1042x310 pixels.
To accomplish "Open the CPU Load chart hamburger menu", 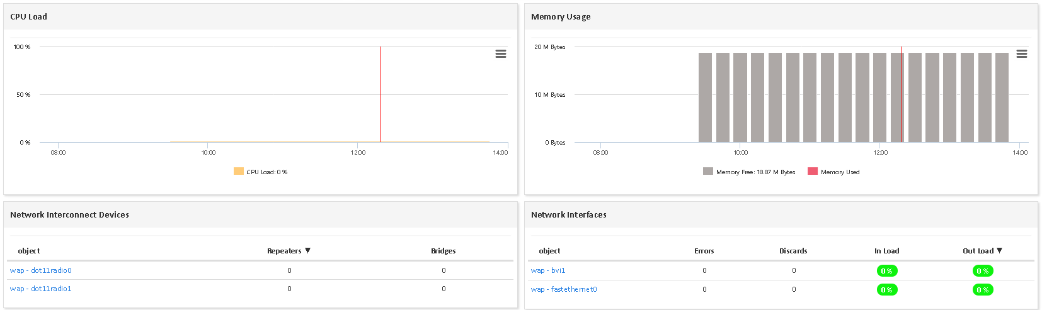I will (x=501, y=54).
